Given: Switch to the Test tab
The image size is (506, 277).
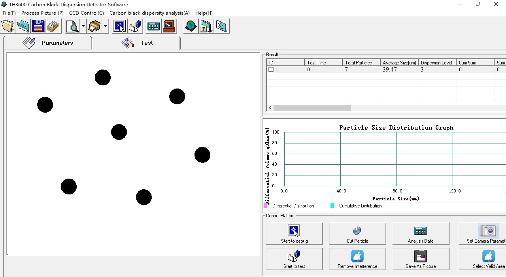Looking at the screenshot, I should pyautogui.click(x=136, y=43).
